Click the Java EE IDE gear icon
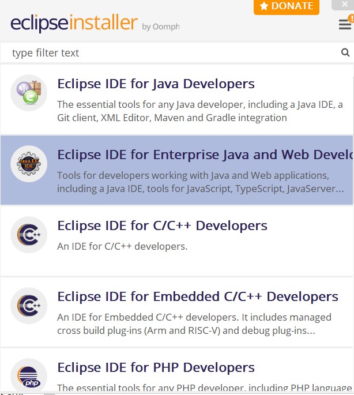 [29, 164]
